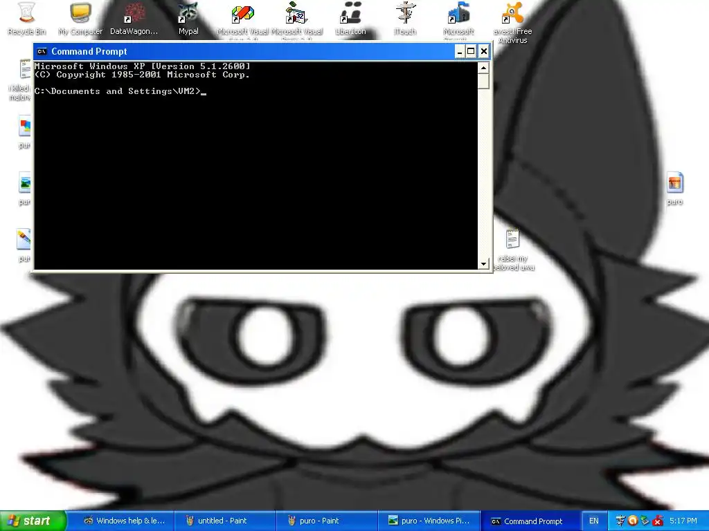
Task: Select the DataWagon desktop shortcut
Action: [x=134, y=18]
